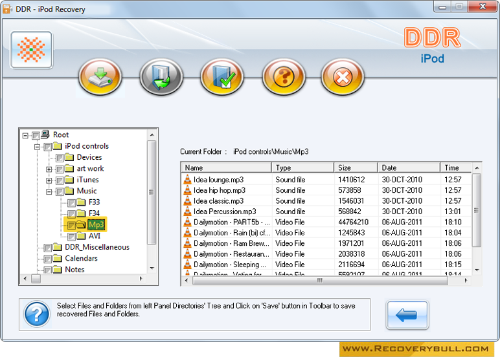Collapse the Root tree node

pyautogui.click(x=25, y=136)
